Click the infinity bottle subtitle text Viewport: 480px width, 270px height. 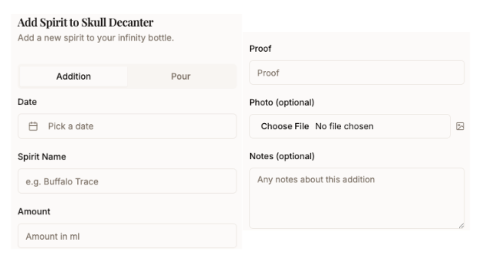tap(96, 37)
